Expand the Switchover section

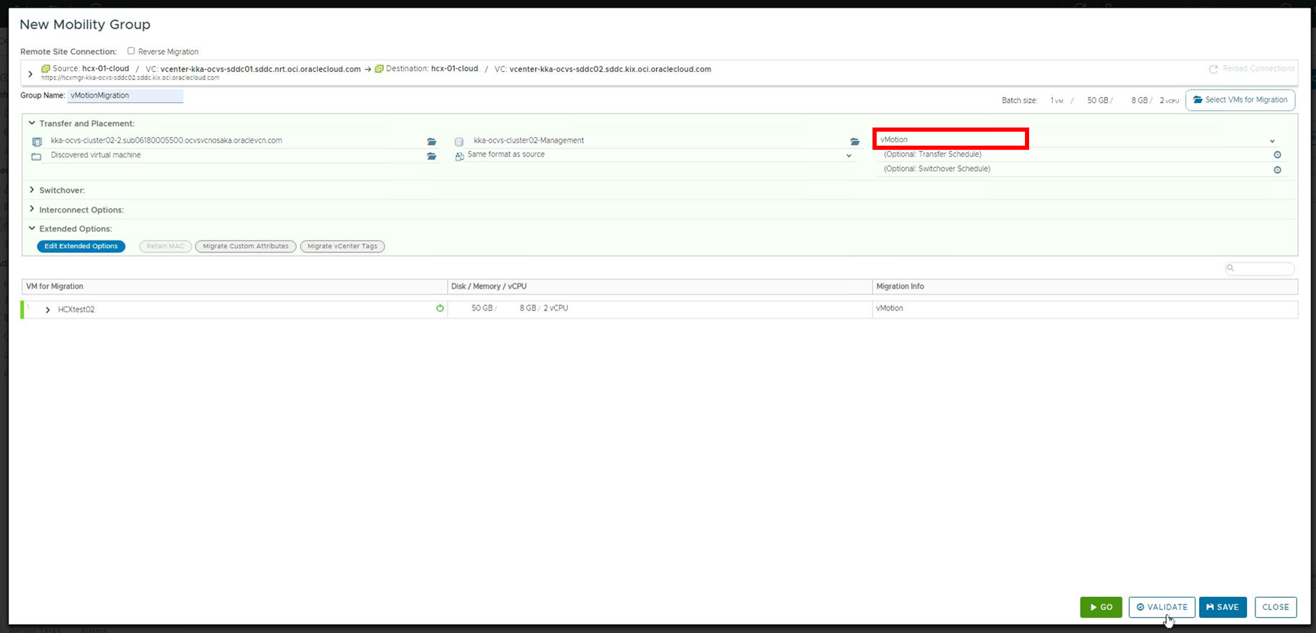coord(32,190)
